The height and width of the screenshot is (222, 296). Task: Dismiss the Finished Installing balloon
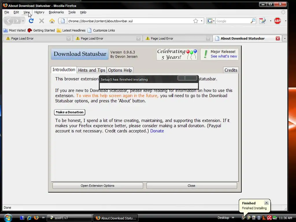(x=266, y=203)
